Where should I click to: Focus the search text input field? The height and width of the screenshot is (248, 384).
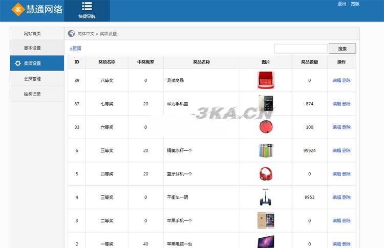pyautogui.click(x=301, y=49)
